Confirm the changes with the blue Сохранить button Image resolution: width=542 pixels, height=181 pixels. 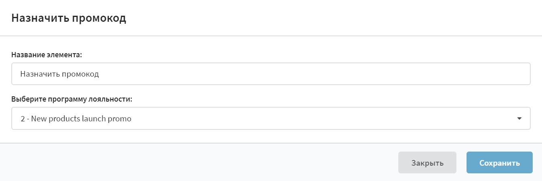click(500, 162)
